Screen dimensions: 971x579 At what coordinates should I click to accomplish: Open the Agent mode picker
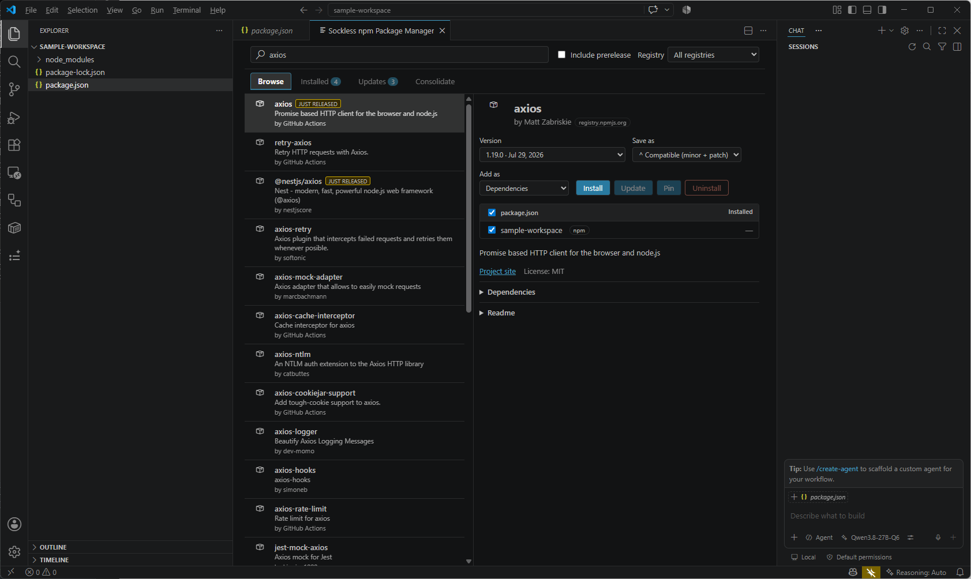pyautogui.click(x=819, y=537)
